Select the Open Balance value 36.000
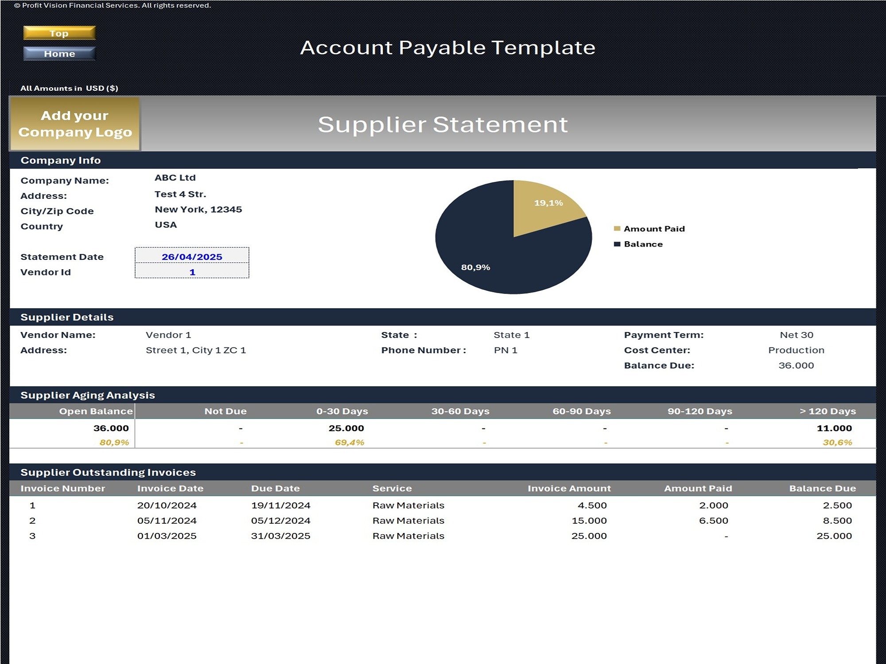The height and width of the screenshot is (664, 886). pos(110,428)
